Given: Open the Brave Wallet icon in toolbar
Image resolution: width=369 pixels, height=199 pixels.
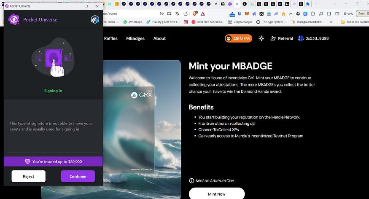Looking at the screenshot, I should pyautogui.click(x=337, y=14).
